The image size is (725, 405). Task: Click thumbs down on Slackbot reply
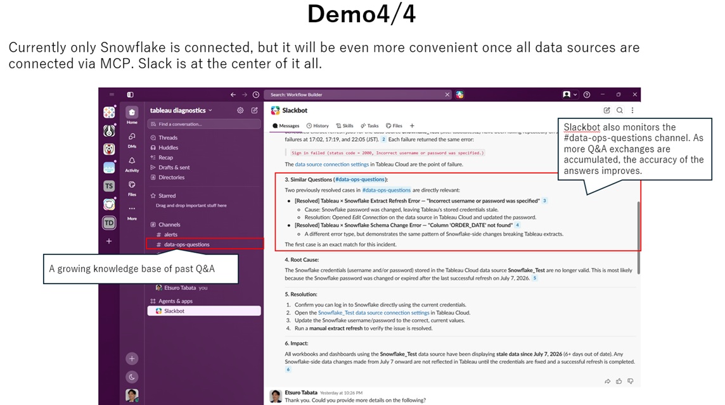(630, 381)
